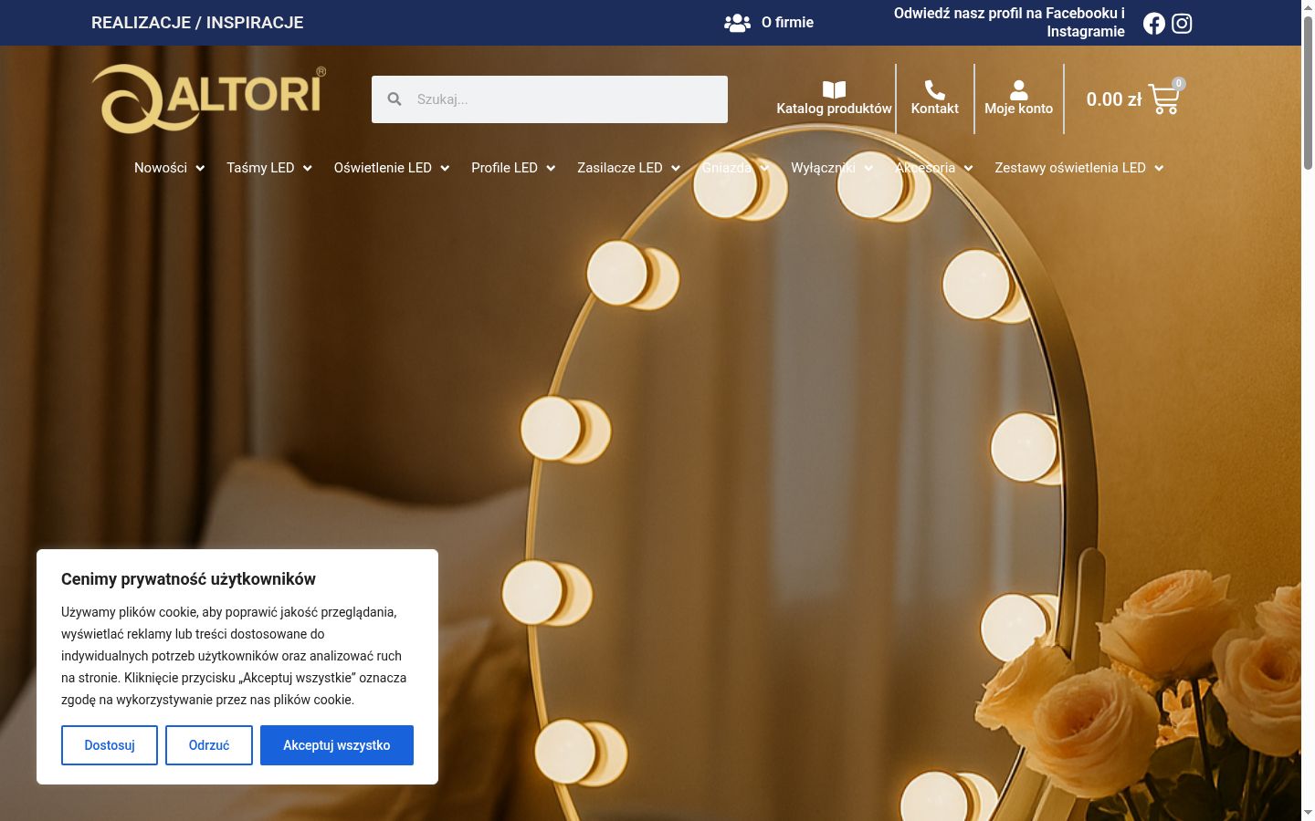1315x821 pixels.
Task: Open the Taśmy LED menu item
Action: click(260, 168)
